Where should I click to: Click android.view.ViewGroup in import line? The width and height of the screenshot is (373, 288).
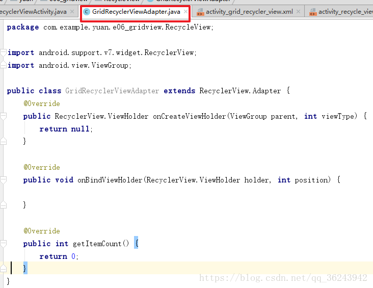[84, 65]
